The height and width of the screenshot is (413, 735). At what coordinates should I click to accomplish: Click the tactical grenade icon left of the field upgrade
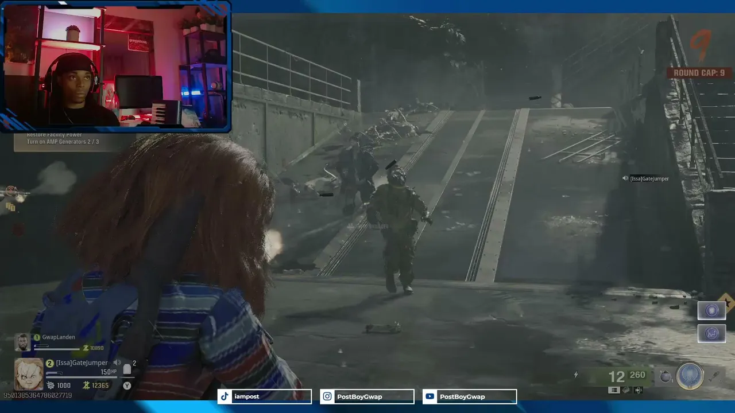[666, 376]
